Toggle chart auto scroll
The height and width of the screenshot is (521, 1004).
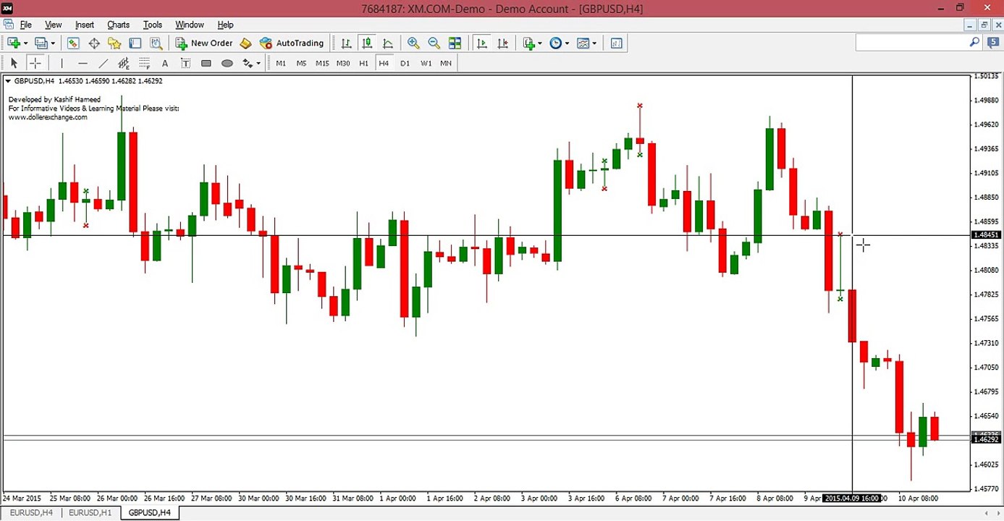(x=482, y=43)
